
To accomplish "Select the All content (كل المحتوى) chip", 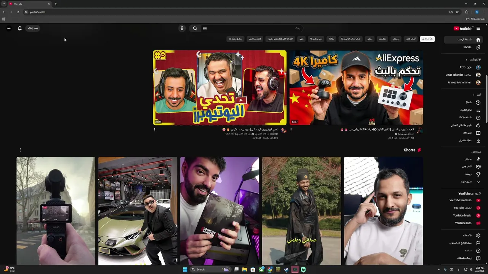I will [427, 39].
